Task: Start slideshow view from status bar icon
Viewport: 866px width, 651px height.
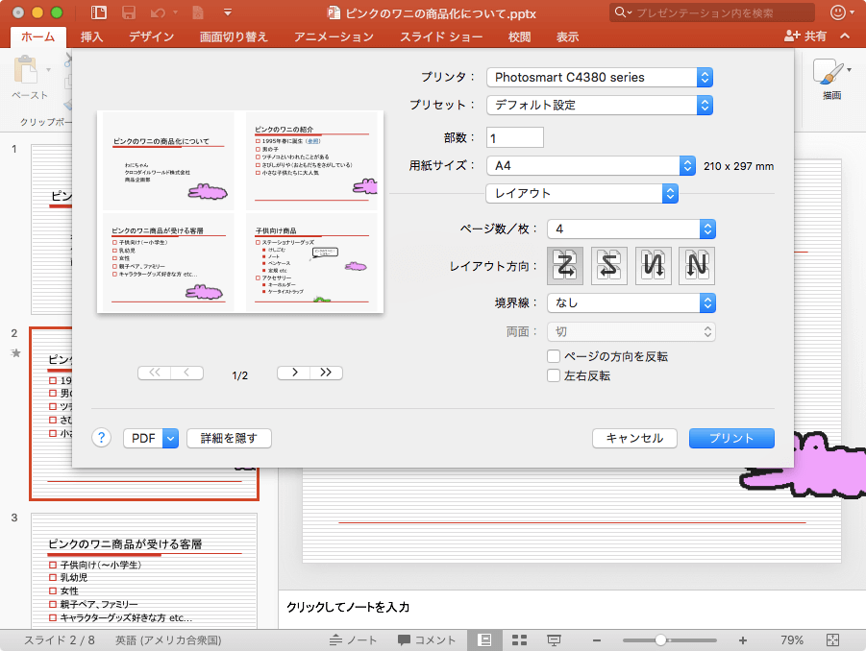Action: [x=554, y=640]
